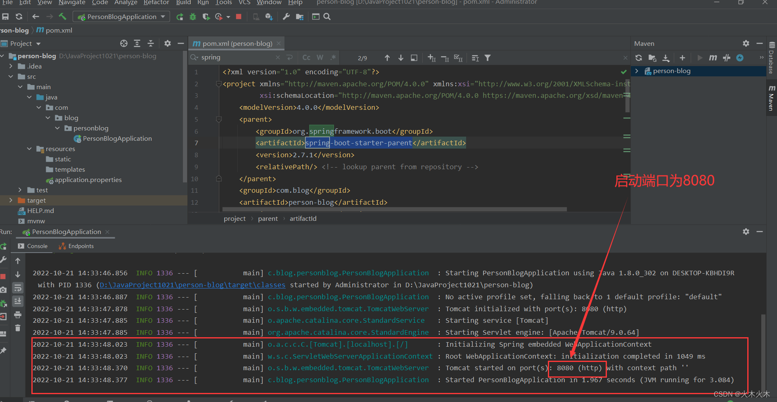
Task: Collapse the resources folder
Action: tap(29, 149)
